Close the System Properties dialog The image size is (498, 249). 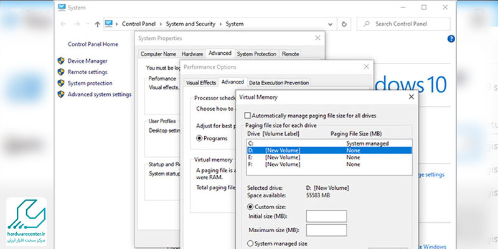click(317, 38)
